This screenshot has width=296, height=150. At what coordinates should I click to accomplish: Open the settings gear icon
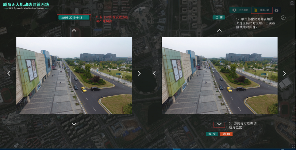pos(276,10)
